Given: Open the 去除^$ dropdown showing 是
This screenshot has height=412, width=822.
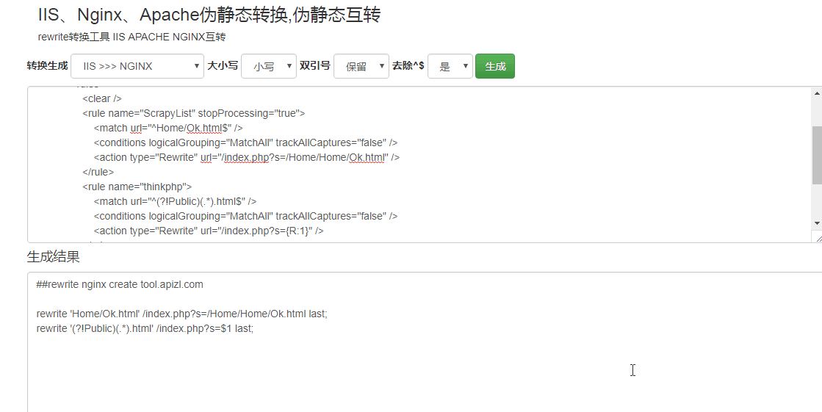Looking at the screenshot, I should (450, 66).
